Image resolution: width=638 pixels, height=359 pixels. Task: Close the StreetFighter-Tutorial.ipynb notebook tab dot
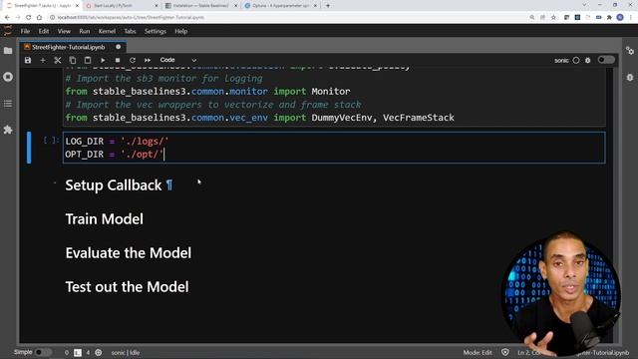coord(118,47)
